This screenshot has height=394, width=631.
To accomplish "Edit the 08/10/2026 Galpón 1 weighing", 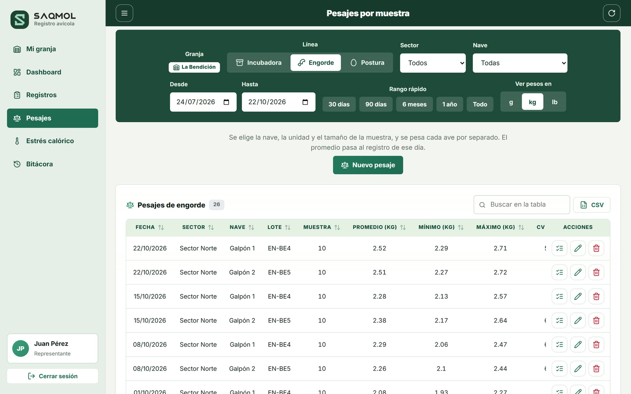I will (578, 344).
